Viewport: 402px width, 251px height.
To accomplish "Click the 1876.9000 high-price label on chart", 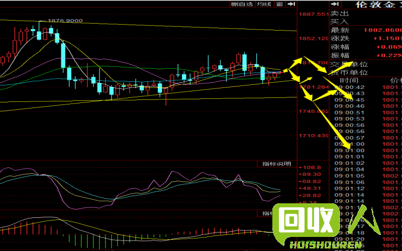I will click(65, 21).
